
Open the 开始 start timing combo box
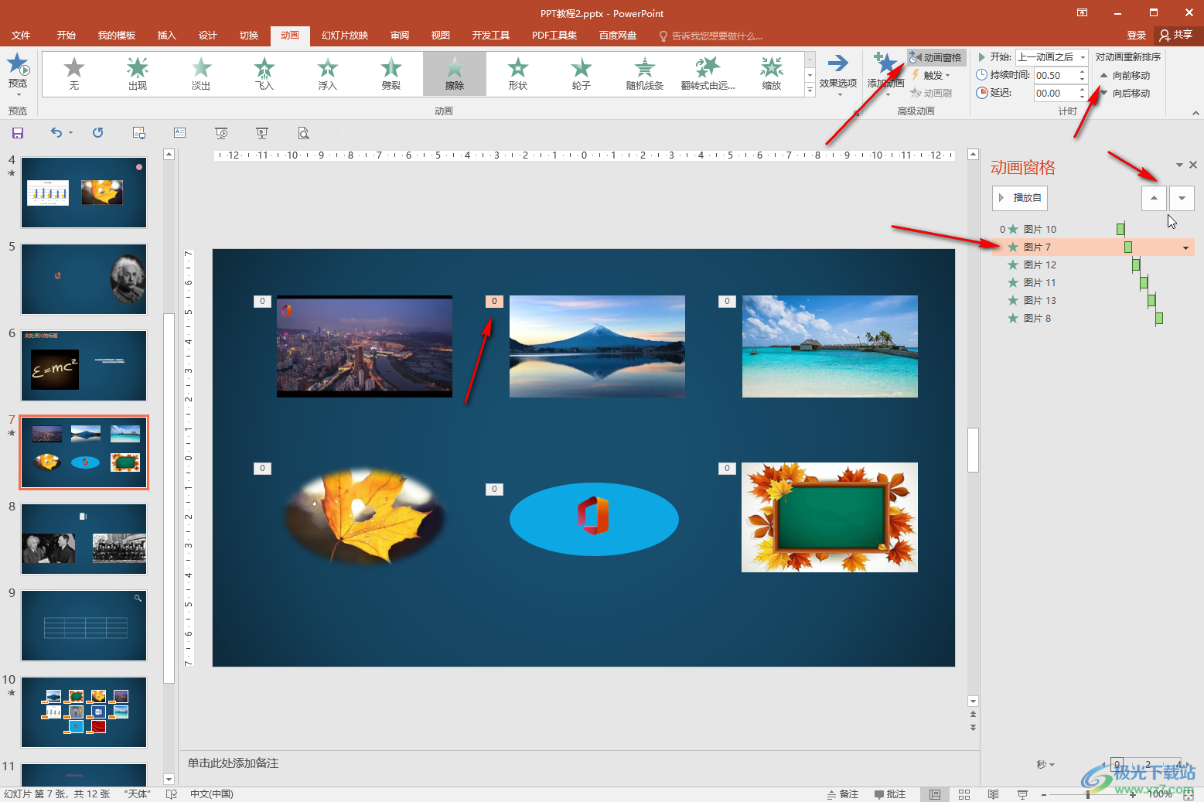point(1052,57)
